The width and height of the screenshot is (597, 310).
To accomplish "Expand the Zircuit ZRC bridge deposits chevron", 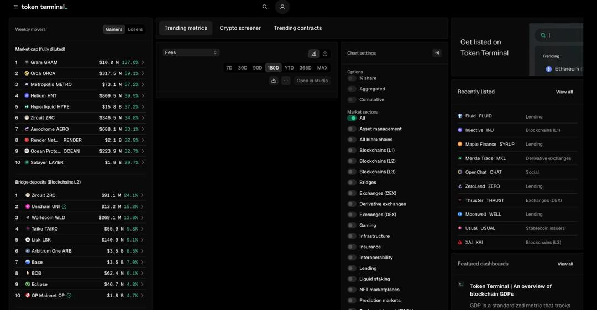I will [x=142, y=195].
